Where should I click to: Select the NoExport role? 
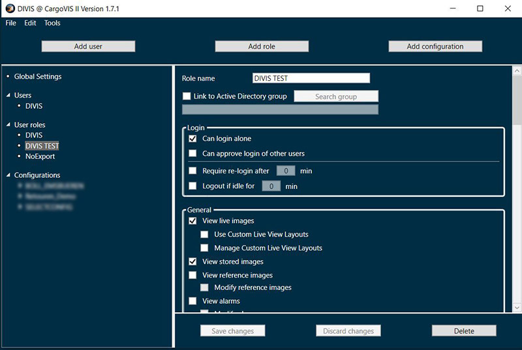(x=40, y=156)
